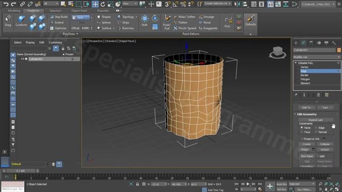Image resolution: width=342 pixels, height=192 pixels.
Task: Select the Push/Pull brush
Action: click(x=167, y=22)
